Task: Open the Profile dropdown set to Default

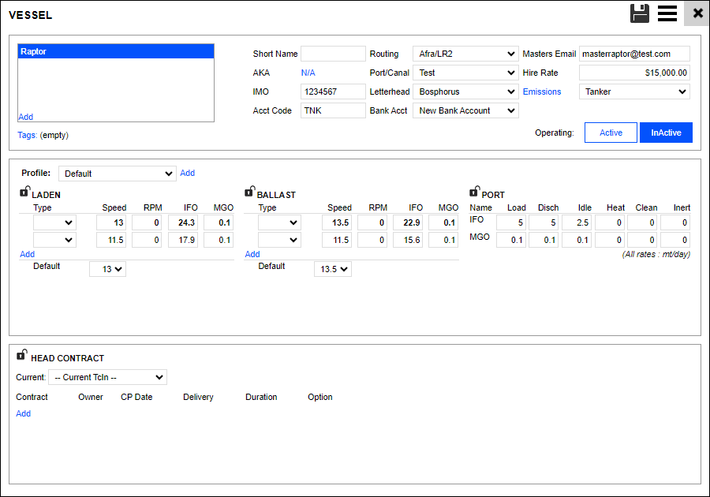Action: (x=118, y=174)
